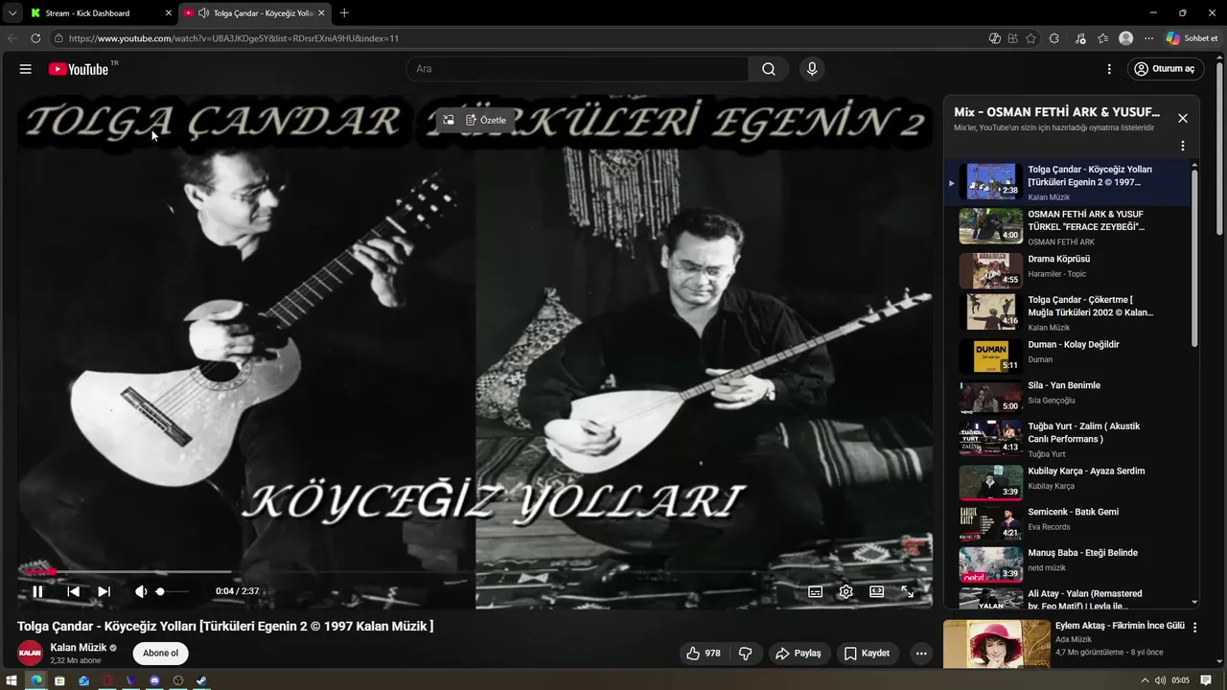The width and height of the screenshot is (1227, 690).
Task: Add page to favorites star icon
Action: tap(1030, 38)
